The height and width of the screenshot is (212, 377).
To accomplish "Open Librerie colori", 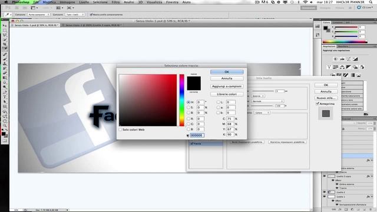I will pos(227,94).
